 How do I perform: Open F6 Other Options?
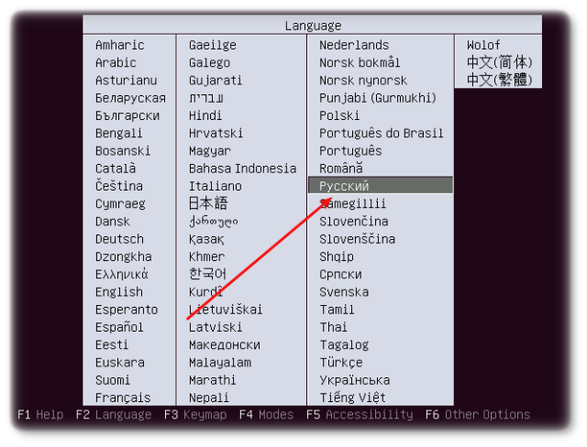477,415
